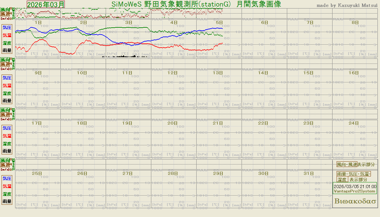Screen dimensions: 380x217
Task: Click the VantagePro2System label
Action: coord(355,191)
